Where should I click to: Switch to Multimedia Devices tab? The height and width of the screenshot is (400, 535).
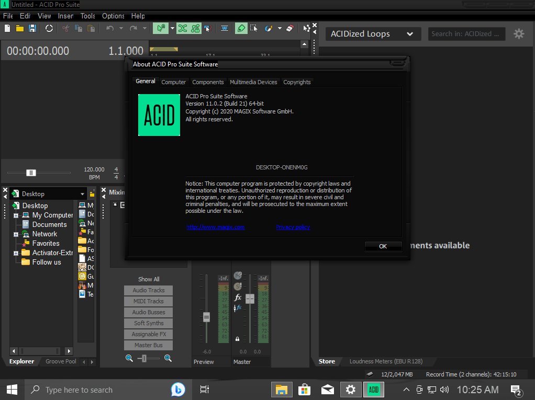(x=253, y=82)
